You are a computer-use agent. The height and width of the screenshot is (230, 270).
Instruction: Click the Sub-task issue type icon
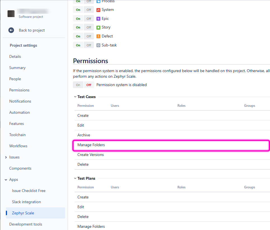98,45
